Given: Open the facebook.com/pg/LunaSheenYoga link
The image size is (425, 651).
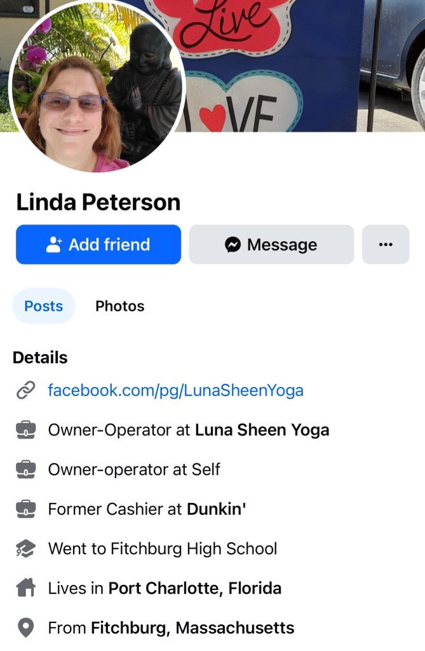Looking at the screenshot, I should tap(175, 390).
